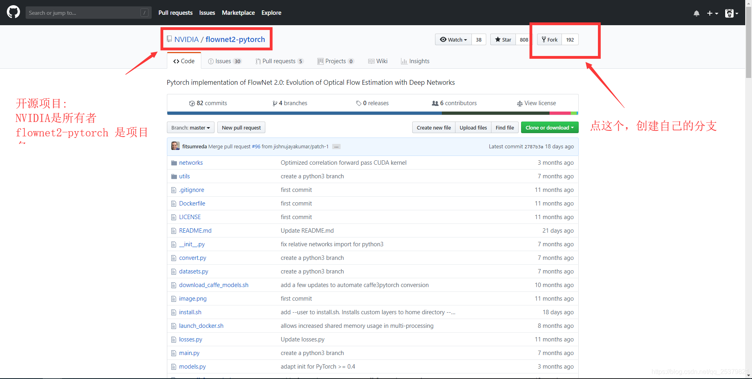Open Issues in the top navigation
This screenshot has height=379, width=752.
pyautogui.click(x=207, y=13)
